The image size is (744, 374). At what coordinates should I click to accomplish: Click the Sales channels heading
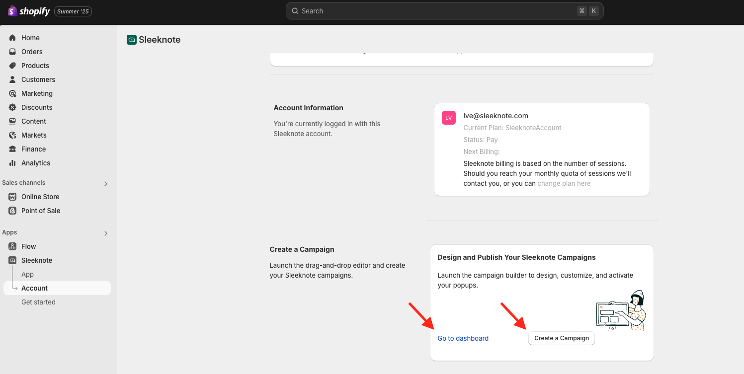(24, 183)
